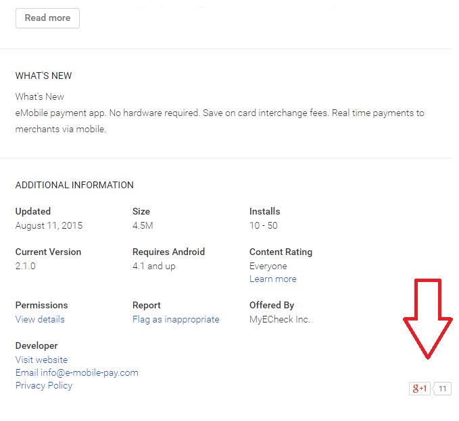459x421 pixels.
Task: Select the updated date August 11, 2015
Action: pos(49,225)
